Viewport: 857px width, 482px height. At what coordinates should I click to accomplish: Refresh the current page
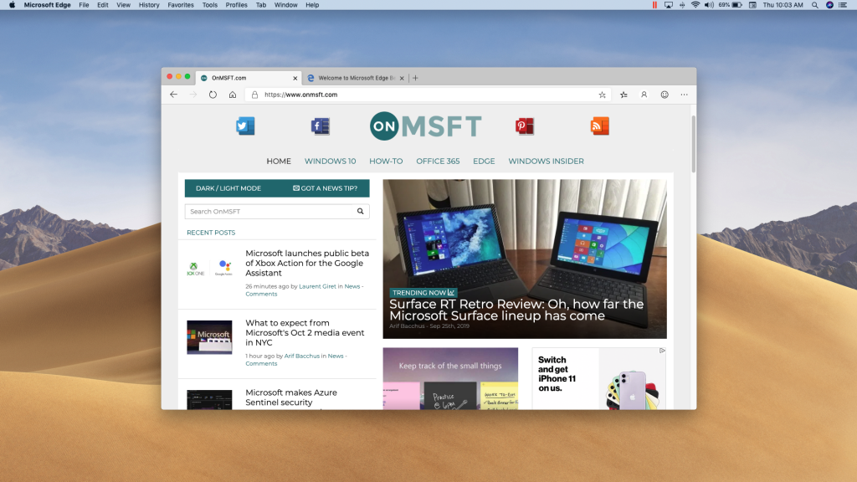213,95
